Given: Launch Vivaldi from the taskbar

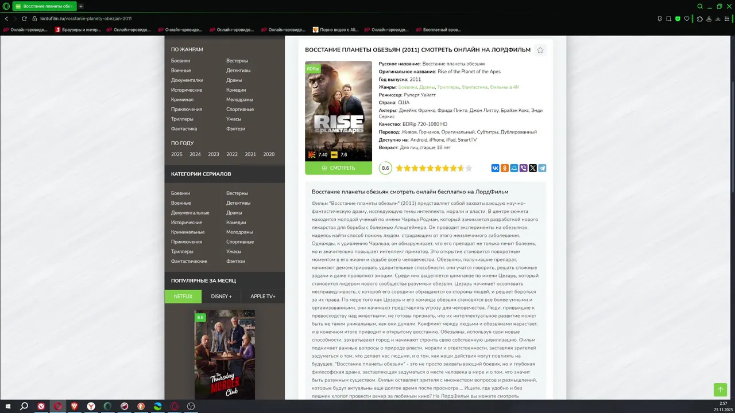Looking at the screenshot, I should tap(41, 406).
